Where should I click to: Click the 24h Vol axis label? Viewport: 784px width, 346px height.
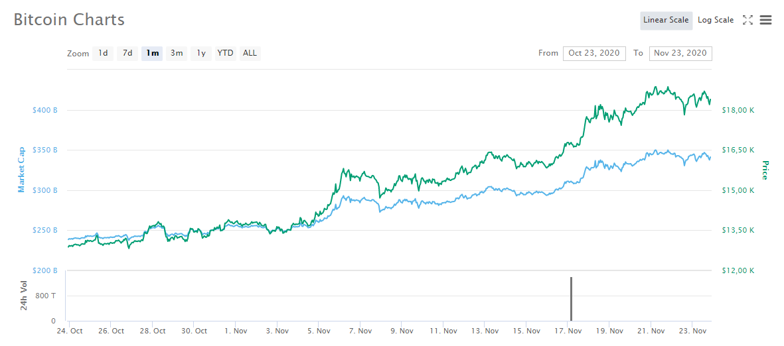coord(24,296)
